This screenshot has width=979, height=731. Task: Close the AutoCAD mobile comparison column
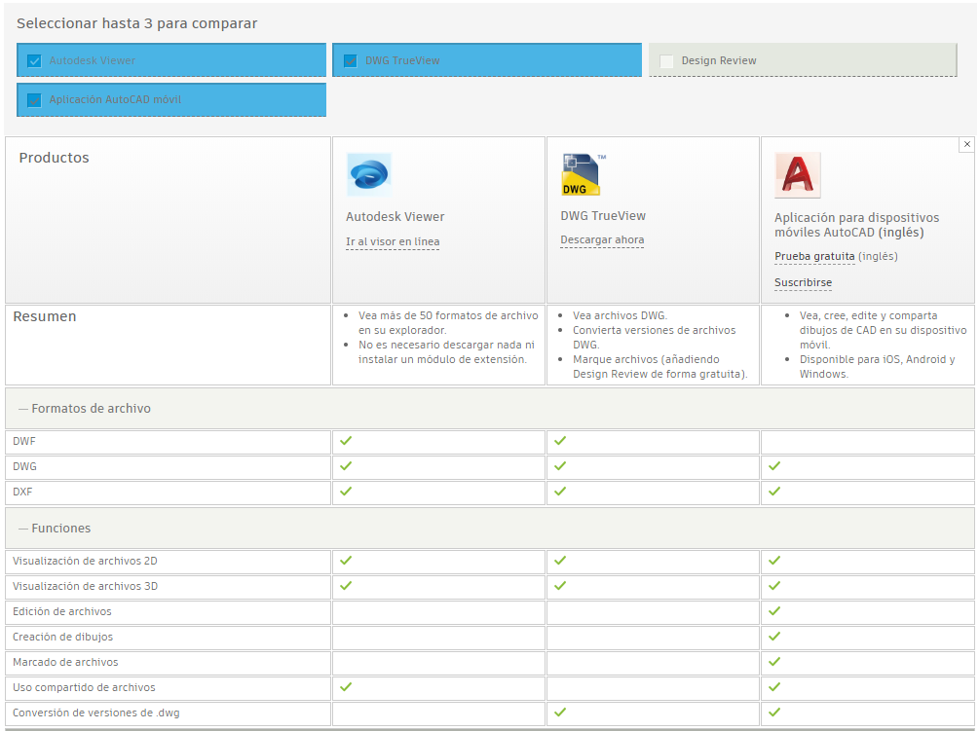pyautogui.click(x=966, y=144)
